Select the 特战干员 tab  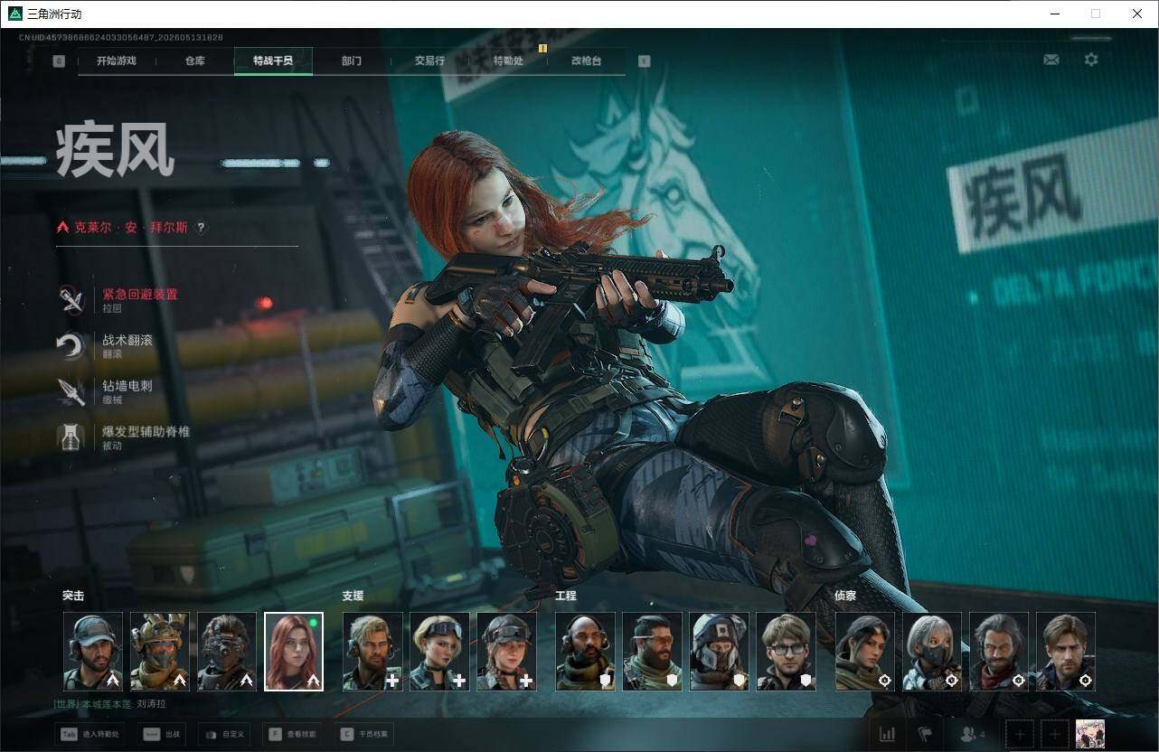click(x=273, y=61)
